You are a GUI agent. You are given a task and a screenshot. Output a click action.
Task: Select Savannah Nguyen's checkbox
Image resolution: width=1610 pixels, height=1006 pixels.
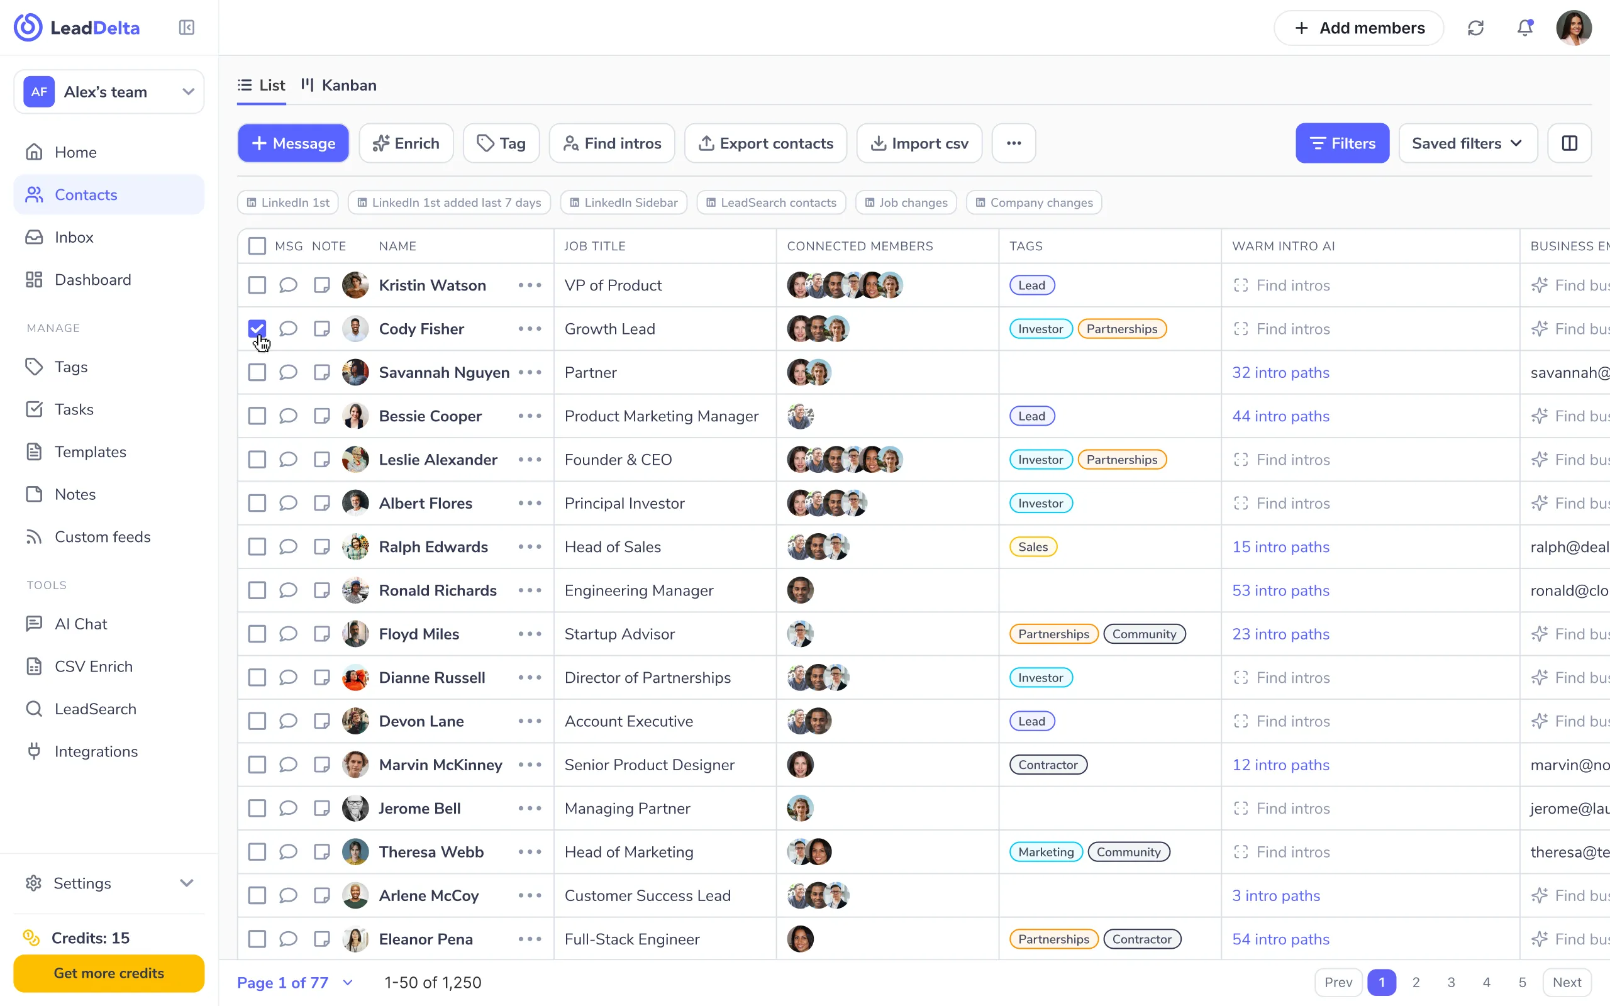[x=257, y=373]
